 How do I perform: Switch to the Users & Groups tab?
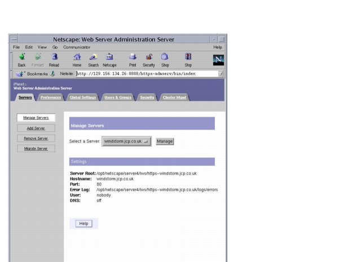[118, 97]
